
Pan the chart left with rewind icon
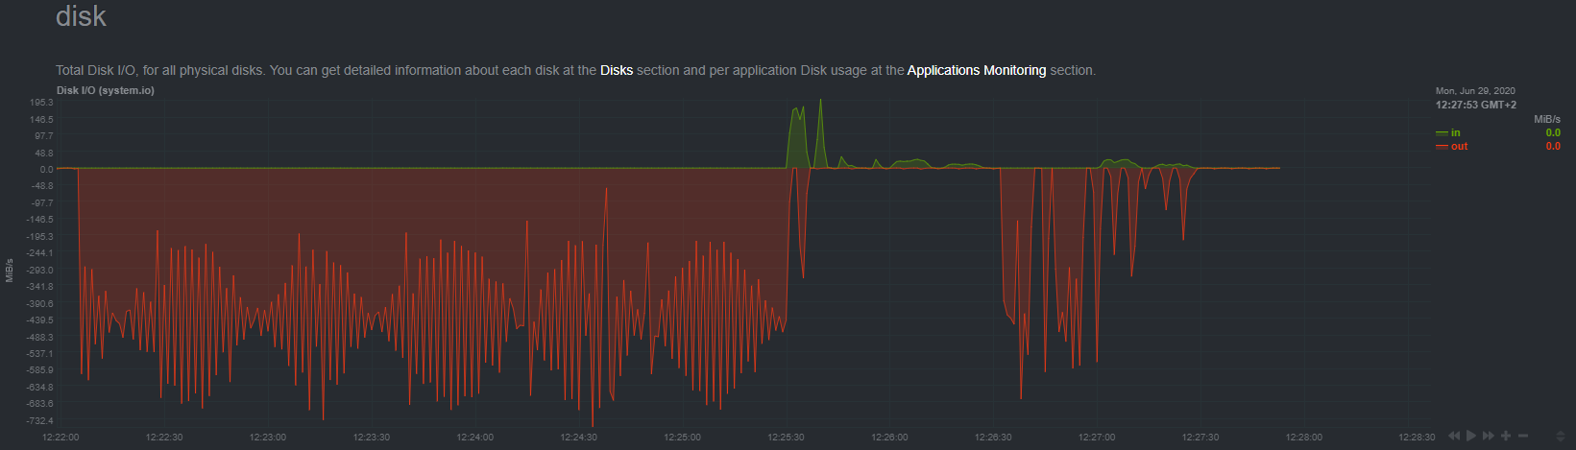coord(1454,436)
